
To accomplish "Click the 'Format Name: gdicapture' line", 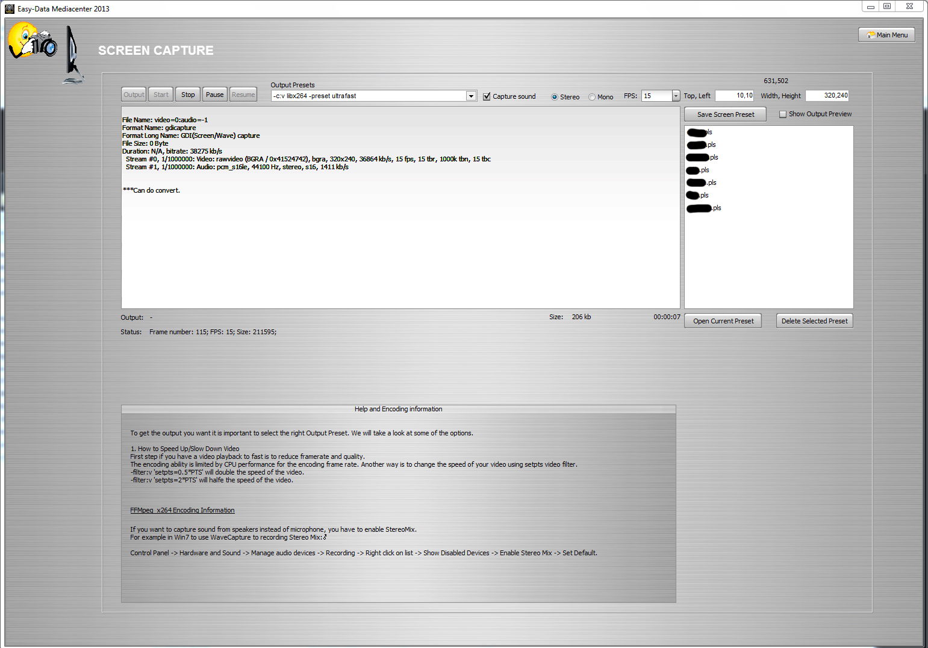I will [x=159, y=128].
